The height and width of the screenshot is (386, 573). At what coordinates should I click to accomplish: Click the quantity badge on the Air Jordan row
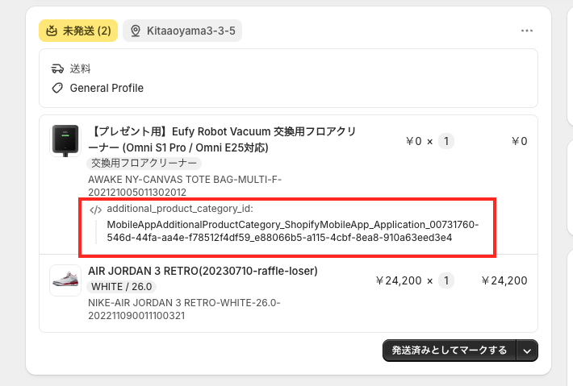tap(446, 280)
